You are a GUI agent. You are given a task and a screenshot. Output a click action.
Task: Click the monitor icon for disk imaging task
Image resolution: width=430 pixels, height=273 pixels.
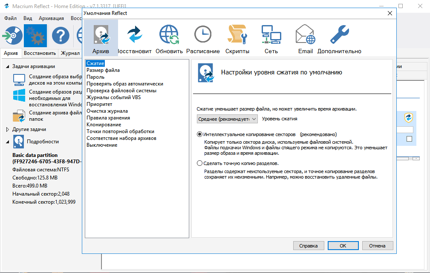[19, 80]
